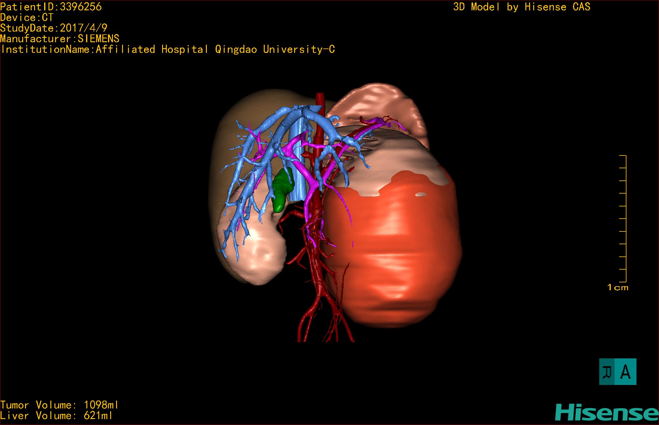The width and height of the screenshot is (659, 425).
Task: Click the Hisense logo in corner
Action: 606,412
